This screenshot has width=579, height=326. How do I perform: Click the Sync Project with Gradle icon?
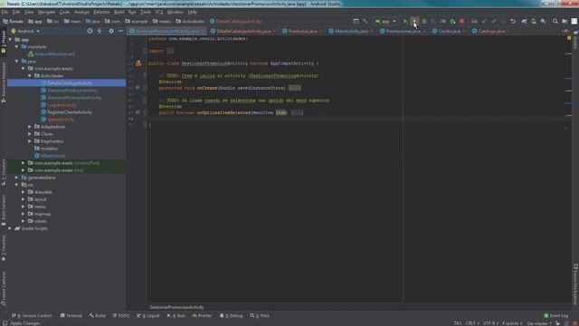524,22
